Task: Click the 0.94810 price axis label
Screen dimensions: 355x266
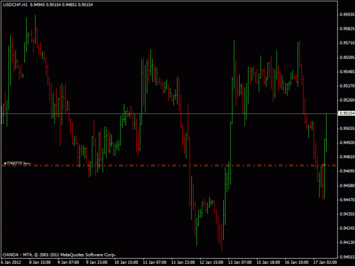Action: 347,157
